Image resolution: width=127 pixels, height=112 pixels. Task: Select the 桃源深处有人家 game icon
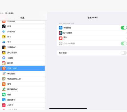tap(4, 79)
